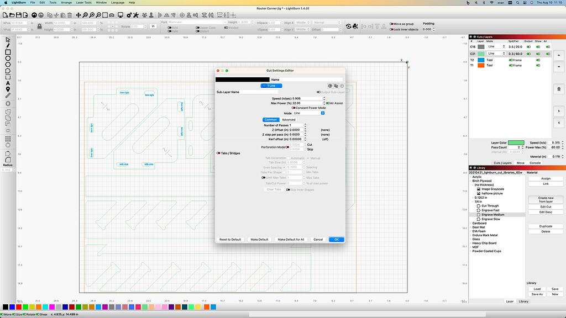Screen dimensions: 566x318
Task: Choose the Draw Lines pencil tool
Action: [x=8, y=46]
